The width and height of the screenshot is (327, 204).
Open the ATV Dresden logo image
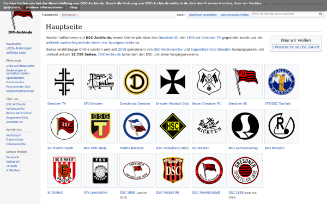(x=100, y=82)
